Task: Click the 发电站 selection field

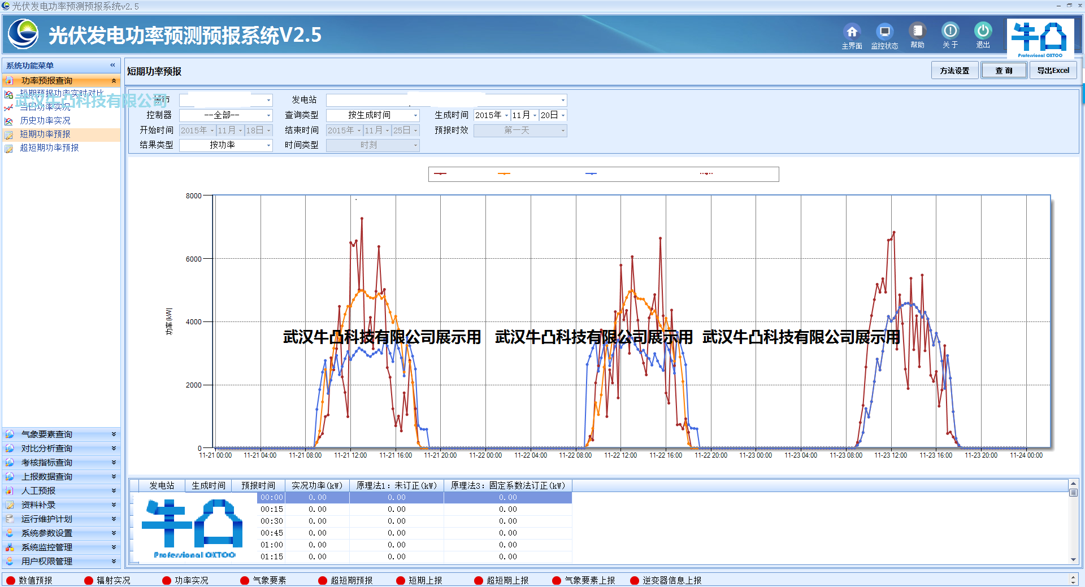Action: (446, 101)
